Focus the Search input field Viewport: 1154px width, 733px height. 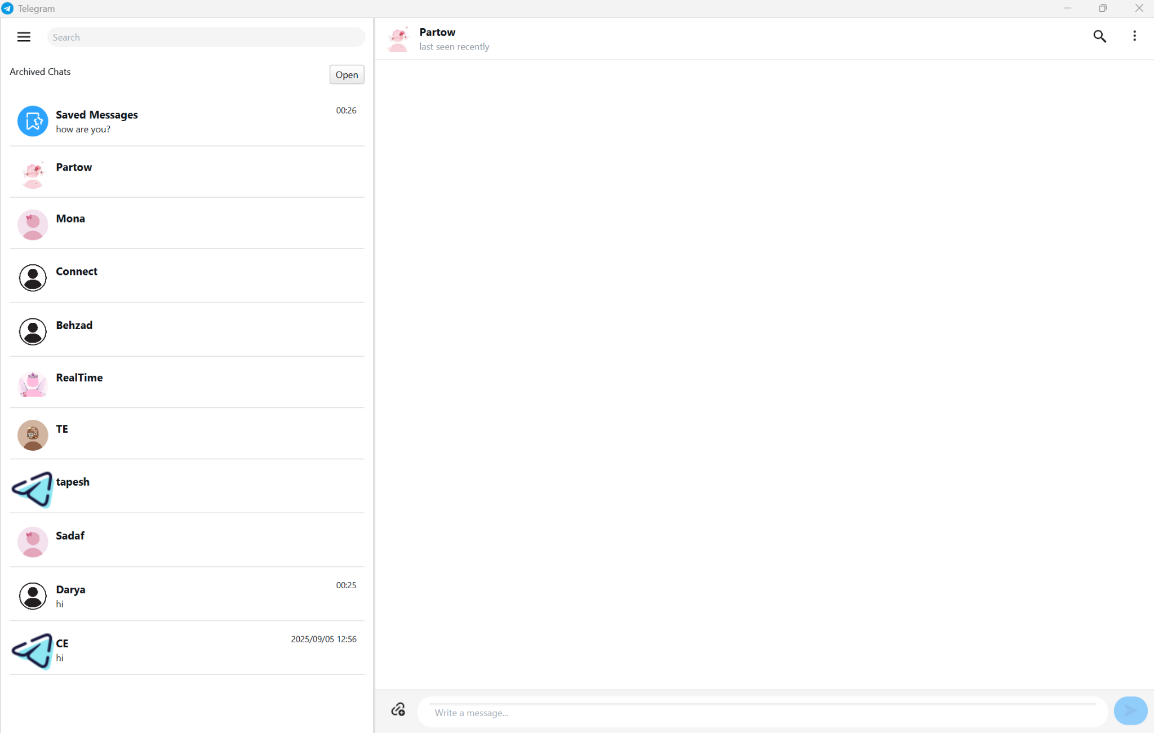(x=206, y=37)
